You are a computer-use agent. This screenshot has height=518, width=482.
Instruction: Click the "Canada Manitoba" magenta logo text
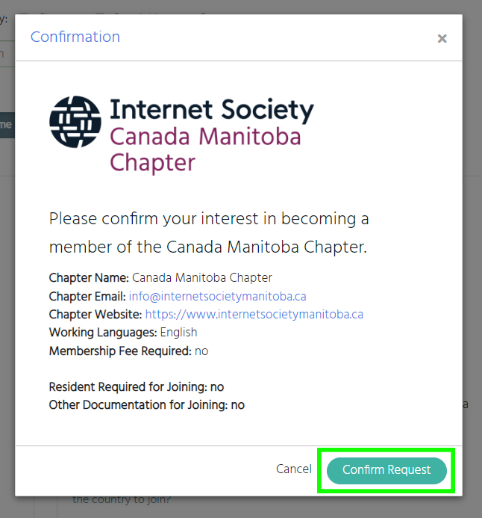click(205, 136)
